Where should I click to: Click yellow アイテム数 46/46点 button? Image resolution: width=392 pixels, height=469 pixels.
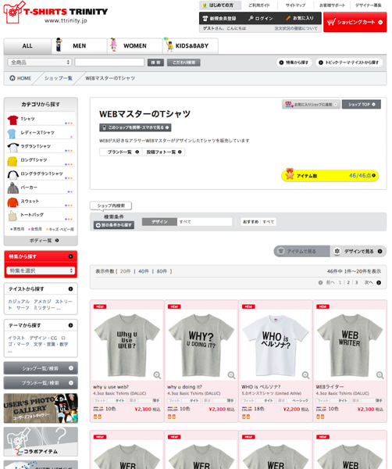pos(330,176)
